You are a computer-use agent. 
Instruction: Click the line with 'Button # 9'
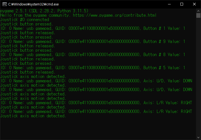[x=93, y=41]
